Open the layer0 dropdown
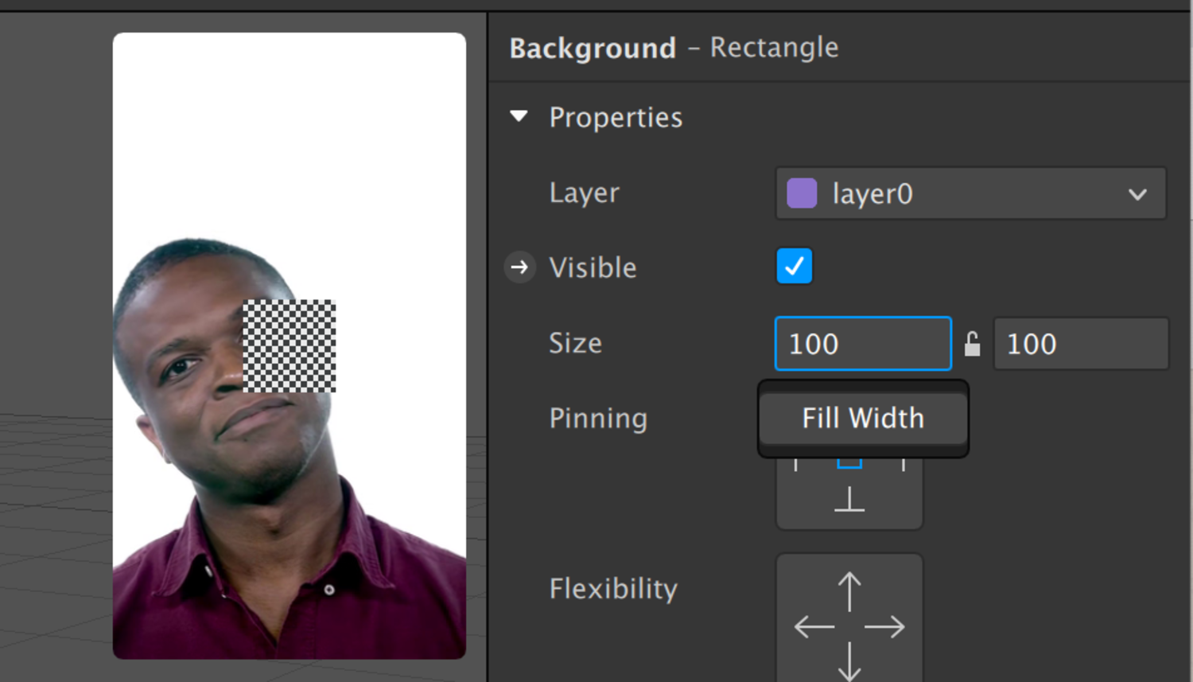Screen dimensions: 1193x682 [x=970, y=193]
